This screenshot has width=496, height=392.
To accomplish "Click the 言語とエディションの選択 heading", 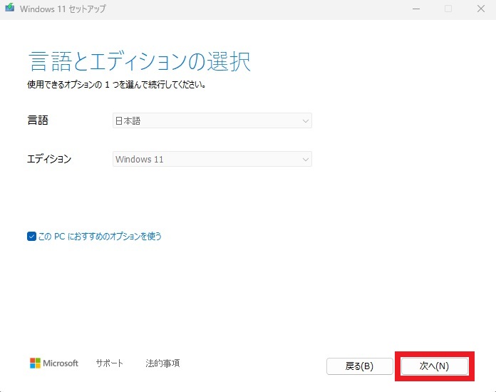I will point(140,61).
